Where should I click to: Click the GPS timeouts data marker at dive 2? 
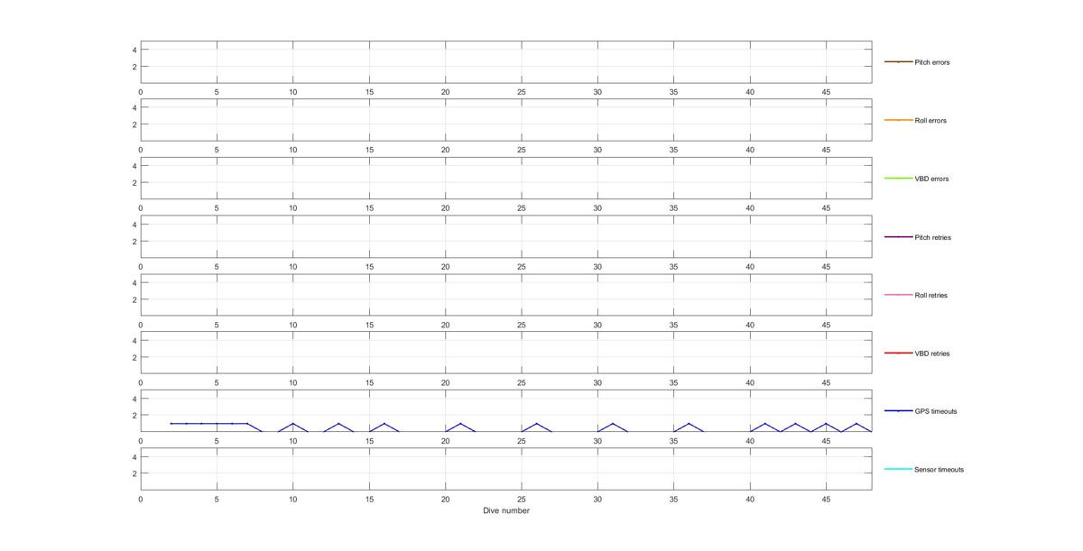pos(171,424)
